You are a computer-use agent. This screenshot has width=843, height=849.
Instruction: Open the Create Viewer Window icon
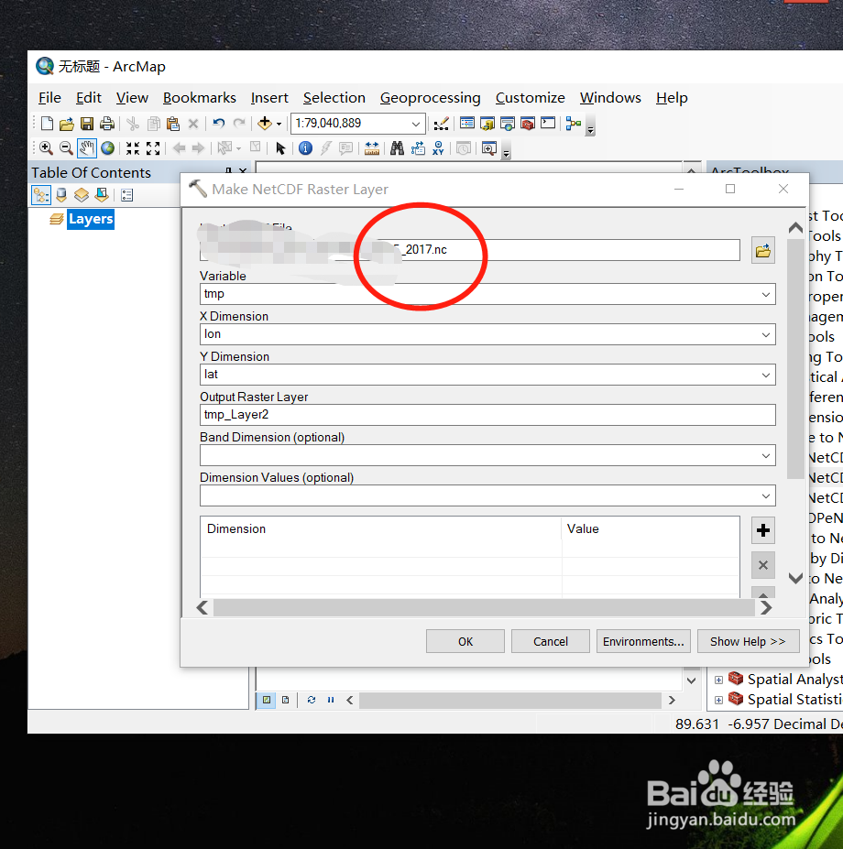coord(489,147)
